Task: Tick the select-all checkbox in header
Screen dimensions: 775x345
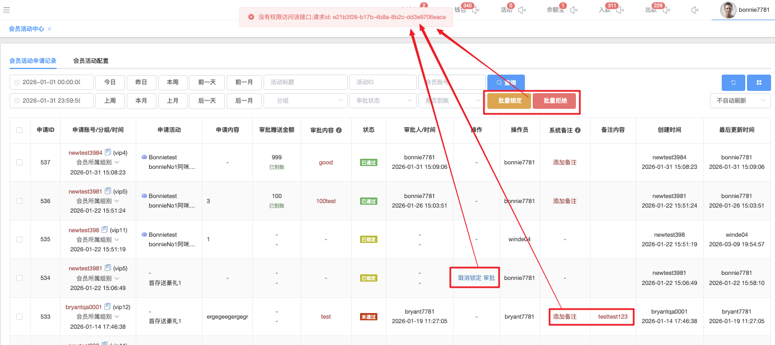Action: pos(20,130)
